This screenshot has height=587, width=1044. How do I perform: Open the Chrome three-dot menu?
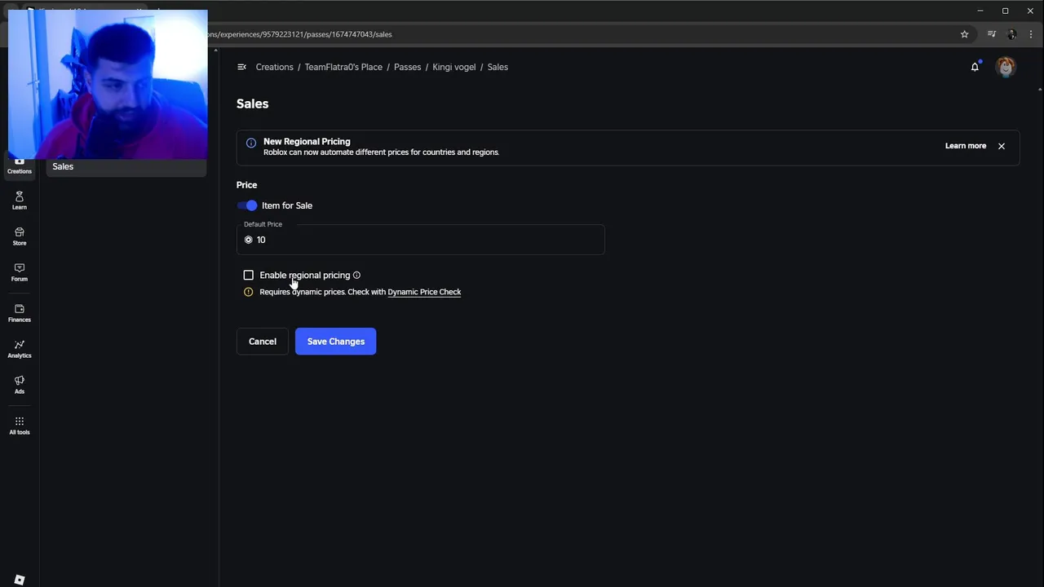coord(1031,34)
